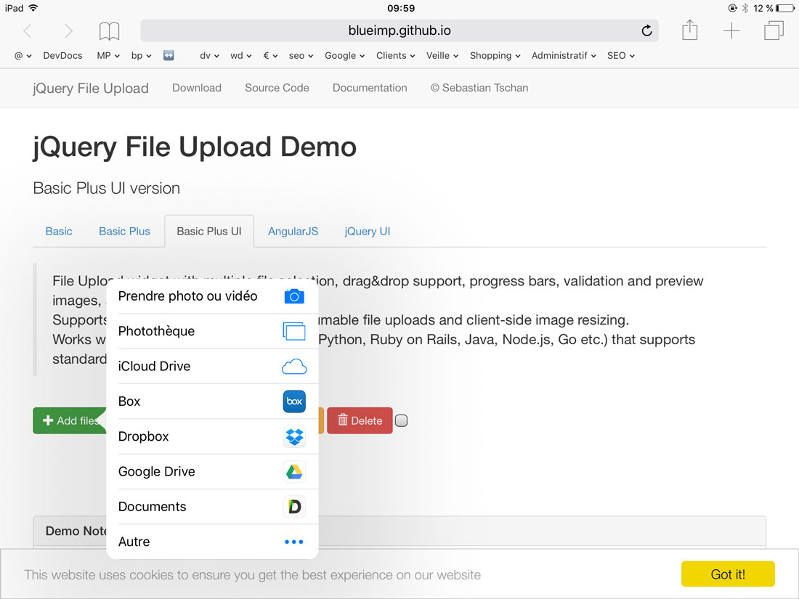The image size is (799, 599).
Task: Toggle the select-all checkbox beside Delete
Action: (x=402, y=420)
